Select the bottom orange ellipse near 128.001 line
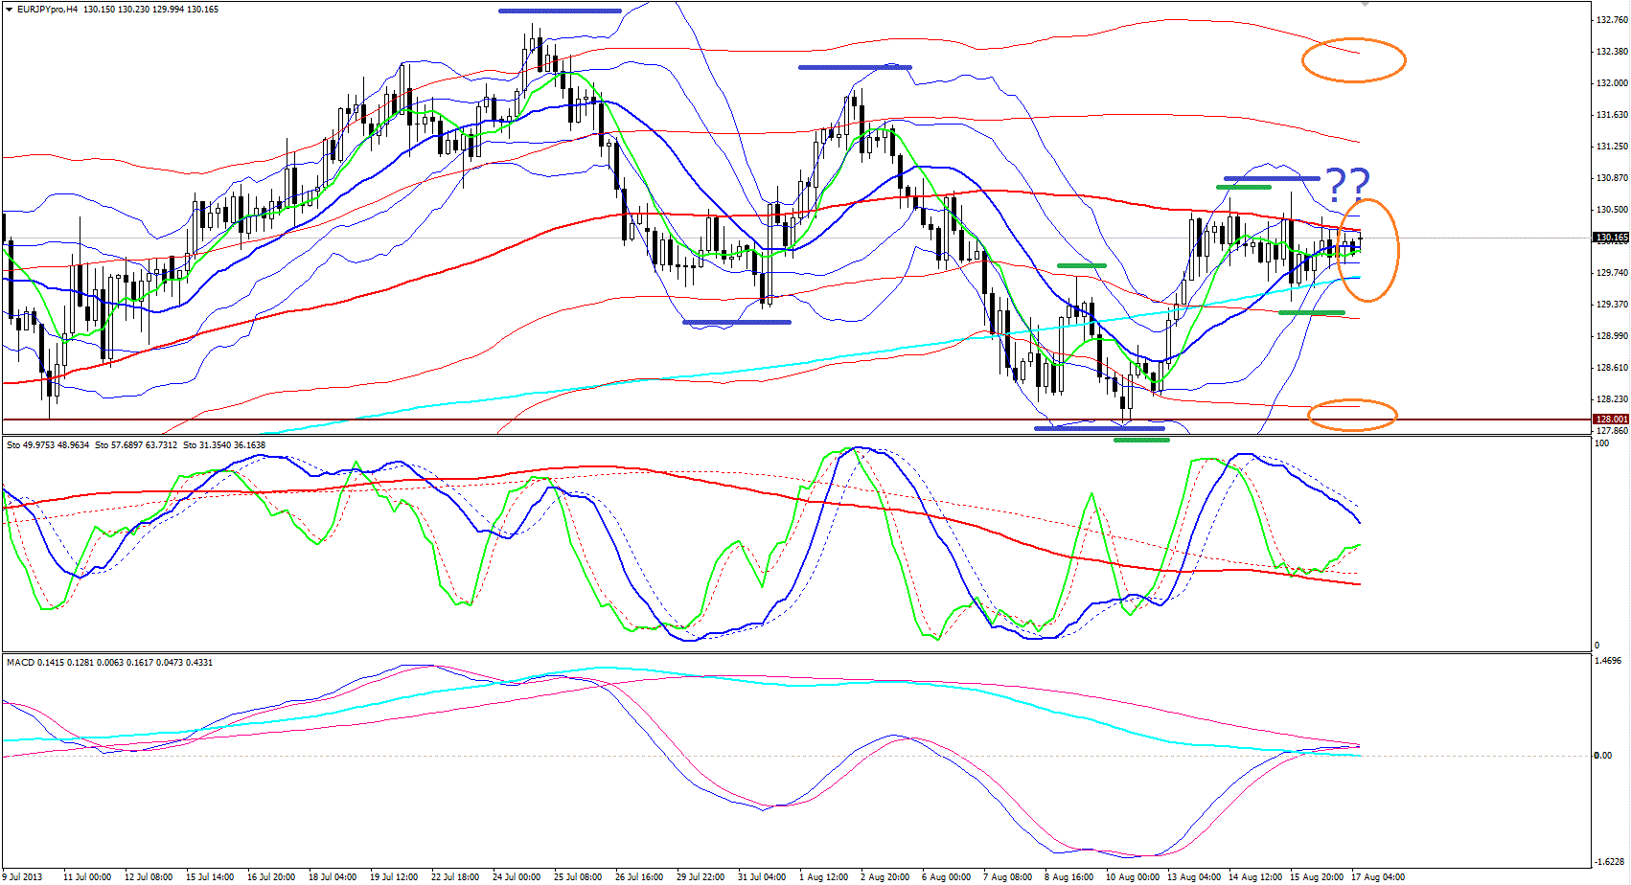This screenshot has height=885, width=1631. tap(1352, 415)
